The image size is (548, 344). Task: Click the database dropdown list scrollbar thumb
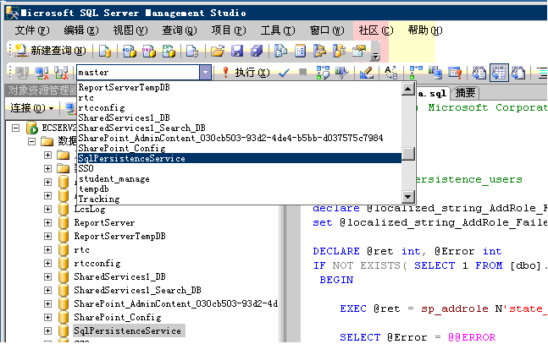click(408, 154)
